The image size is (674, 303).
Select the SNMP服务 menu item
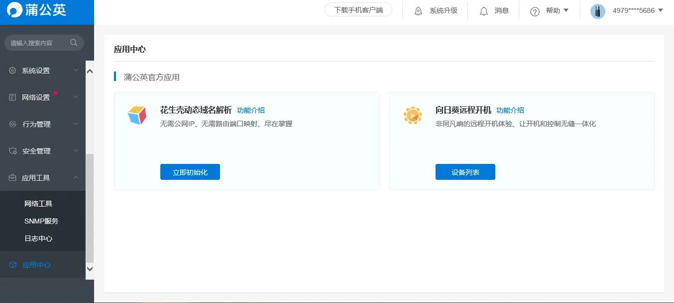point(41,221)
